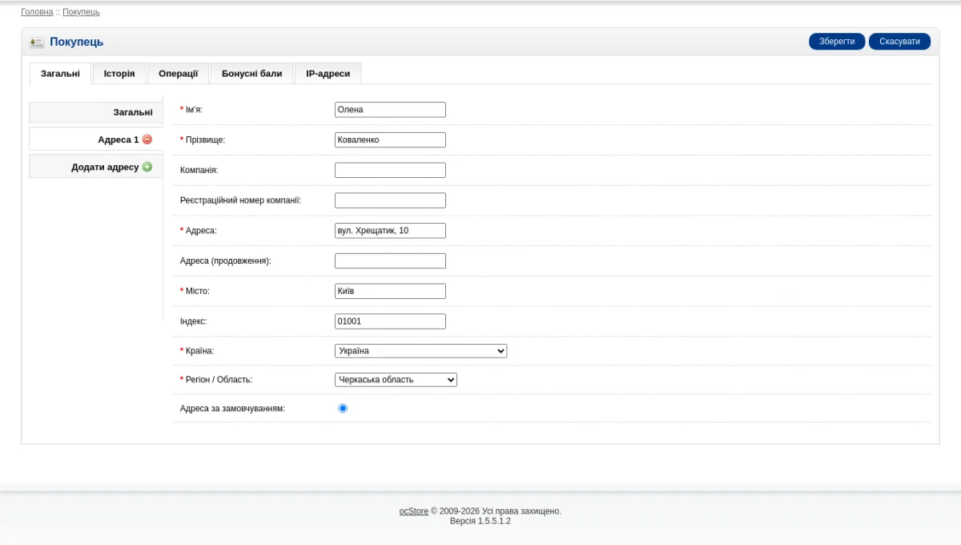Click the Покупець customer icon in header
The image size is (961, 545).
(37, 42)
